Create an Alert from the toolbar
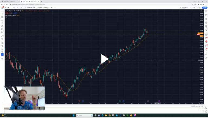This screenshot has height=118, width=208. [x=40, y=8]
